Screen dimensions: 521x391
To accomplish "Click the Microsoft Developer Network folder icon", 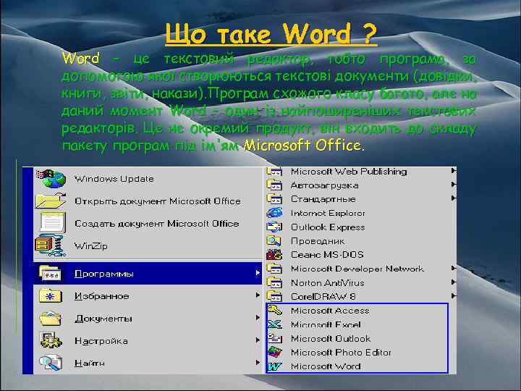I will (274, 269).
